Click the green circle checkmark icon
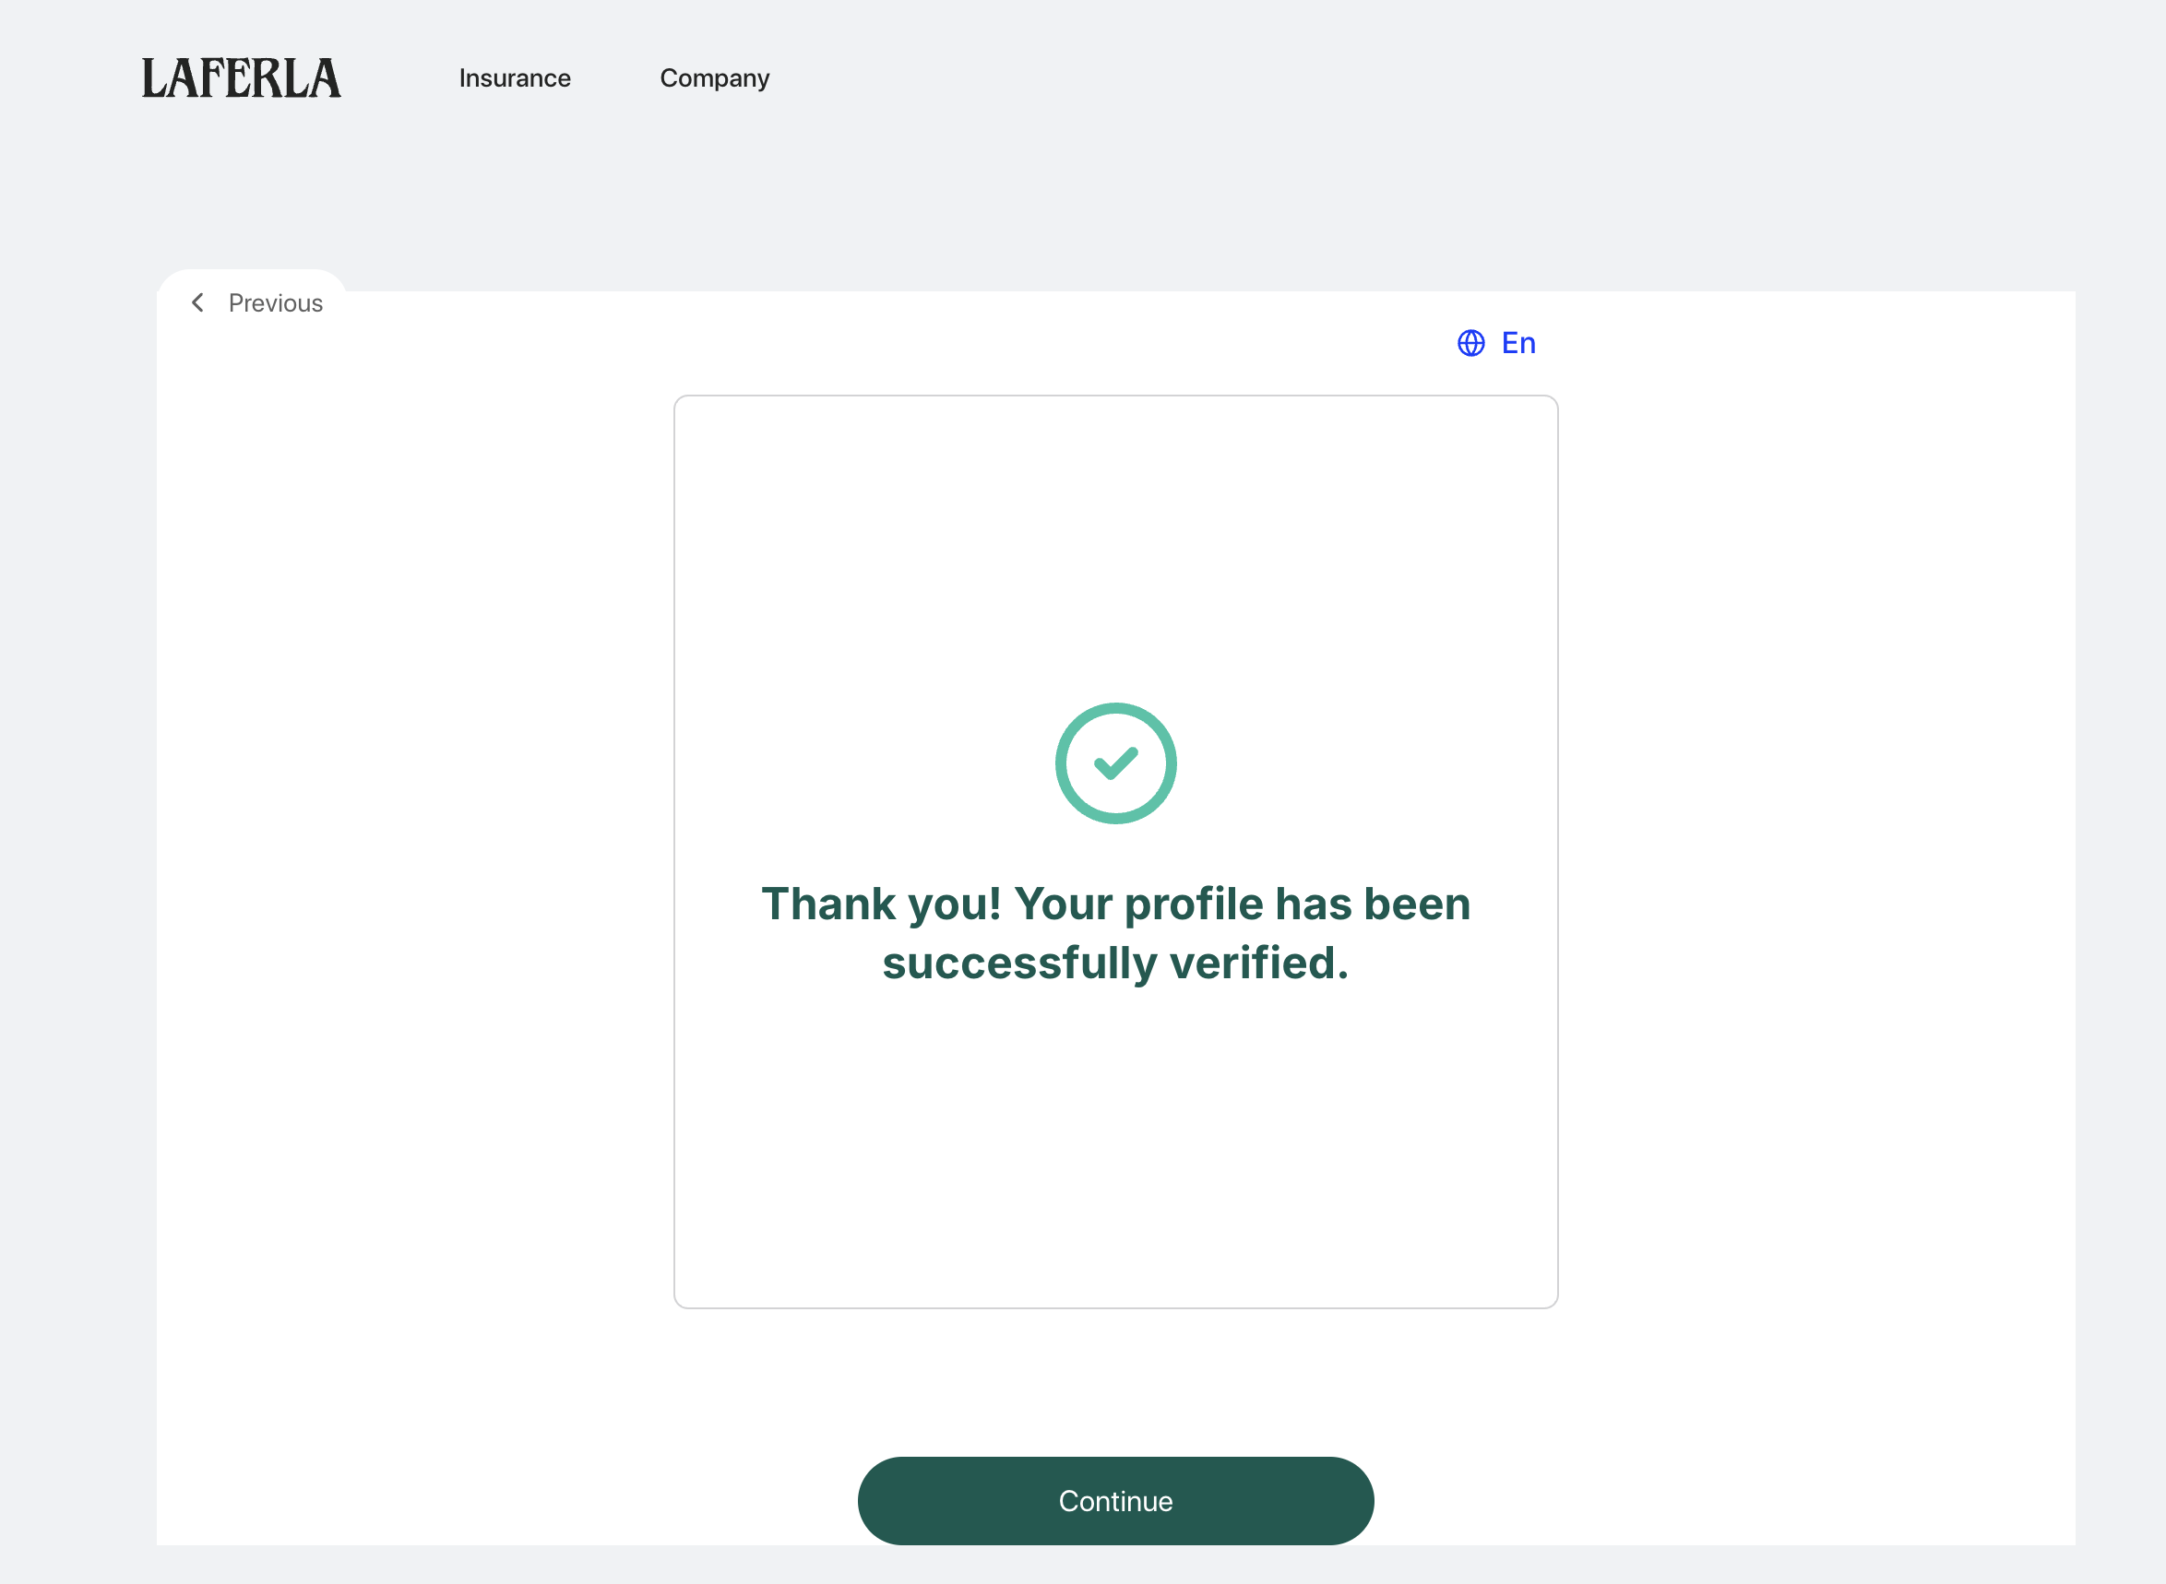Image resolution: width=2166 pixels, height=1584 pixels. point(1115,763)
